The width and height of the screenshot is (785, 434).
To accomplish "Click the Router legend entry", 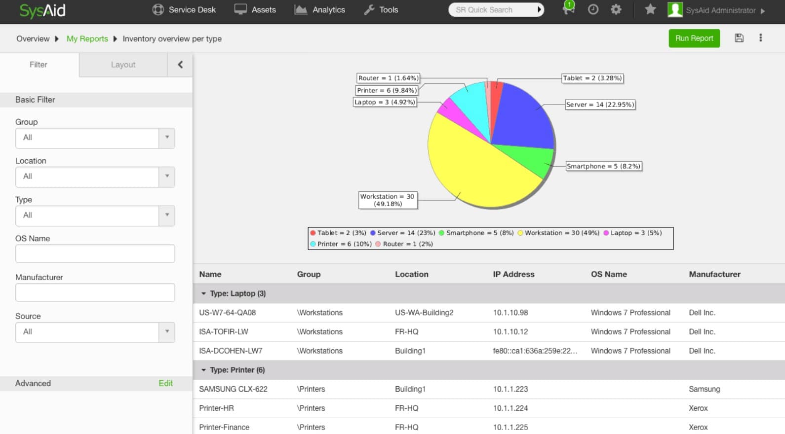I will click(x=404, y=244).
